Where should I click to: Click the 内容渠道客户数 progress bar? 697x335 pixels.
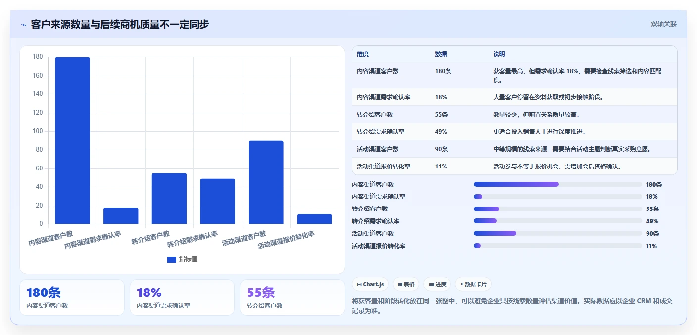click(x=557, y=184)
